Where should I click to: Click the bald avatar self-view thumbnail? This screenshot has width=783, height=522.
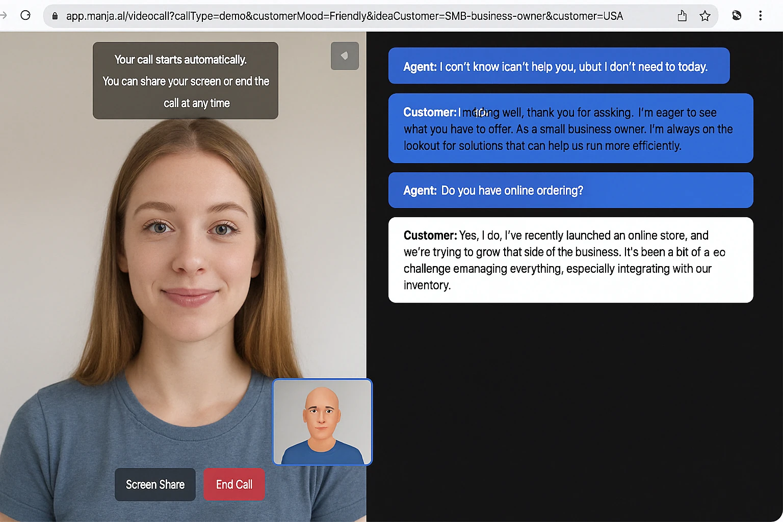322,422
